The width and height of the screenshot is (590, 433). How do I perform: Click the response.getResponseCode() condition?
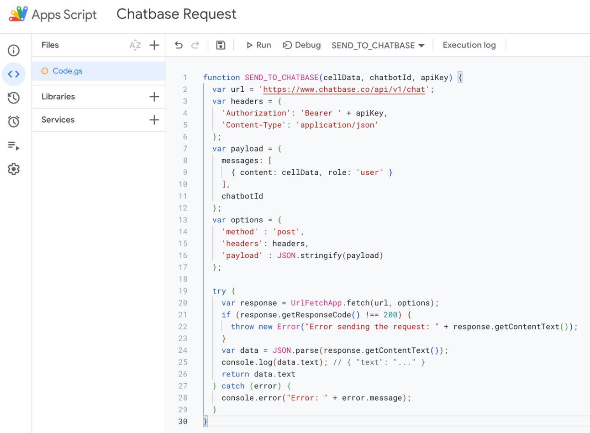point(319,315)
